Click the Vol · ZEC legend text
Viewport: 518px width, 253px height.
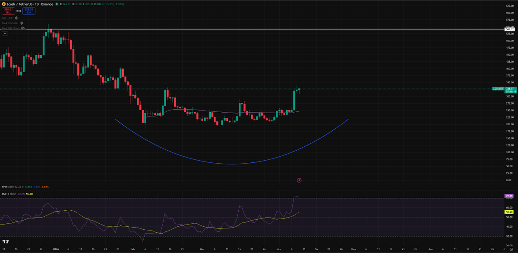(x=7, y=18)
